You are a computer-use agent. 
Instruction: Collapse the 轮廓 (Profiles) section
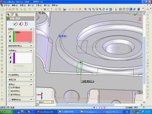click(x=31, y=29)
